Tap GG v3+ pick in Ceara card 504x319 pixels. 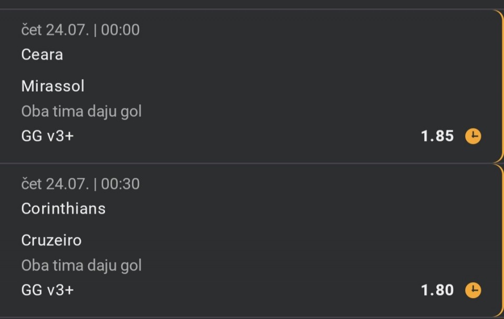(48, 136)
